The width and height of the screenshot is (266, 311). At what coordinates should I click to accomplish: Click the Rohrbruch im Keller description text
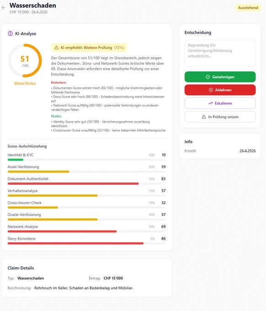coord(84,288)
